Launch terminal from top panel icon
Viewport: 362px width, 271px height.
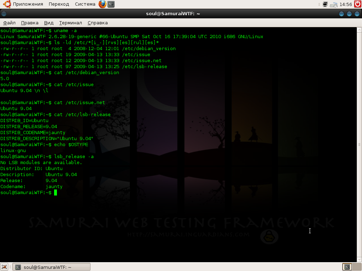(111, 4)
